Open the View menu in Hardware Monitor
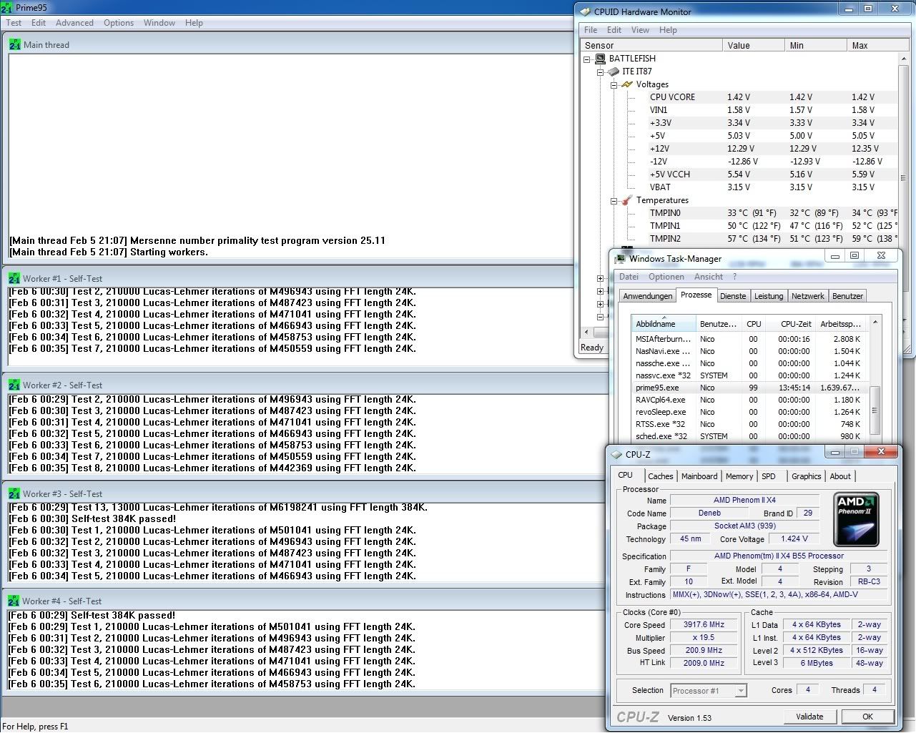916x733 pixels. point(640,30)
